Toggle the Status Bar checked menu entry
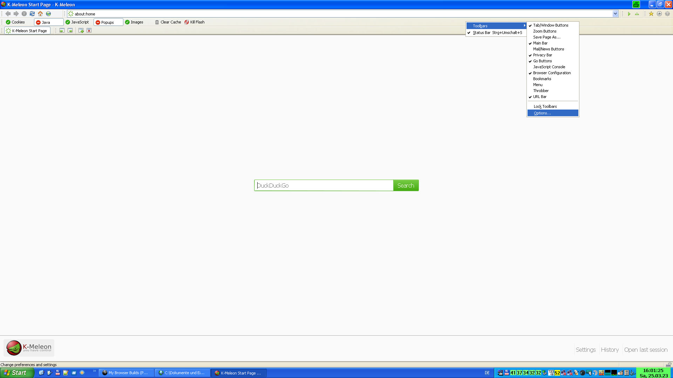673x378 pixels. coord(497,33)
